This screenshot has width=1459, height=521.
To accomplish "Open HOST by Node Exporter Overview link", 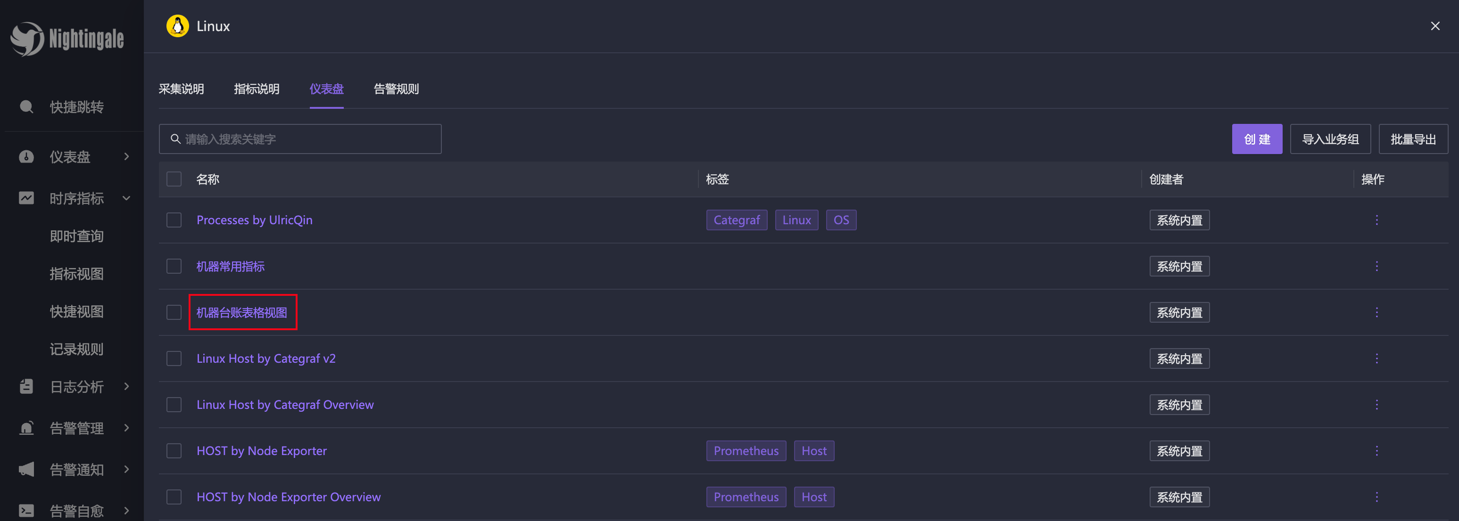I will pyautogui.click(x=288, y=497).
